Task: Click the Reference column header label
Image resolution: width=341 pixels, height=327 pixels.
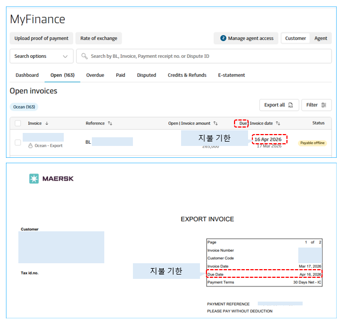Action: (95, 123)
